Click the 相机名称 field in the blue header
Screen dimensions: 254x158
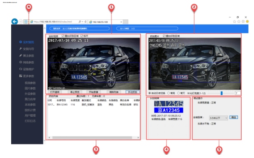click(79, 29)
